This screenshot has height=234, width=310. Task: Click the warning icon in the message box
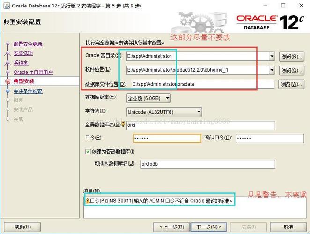[88, 201]
